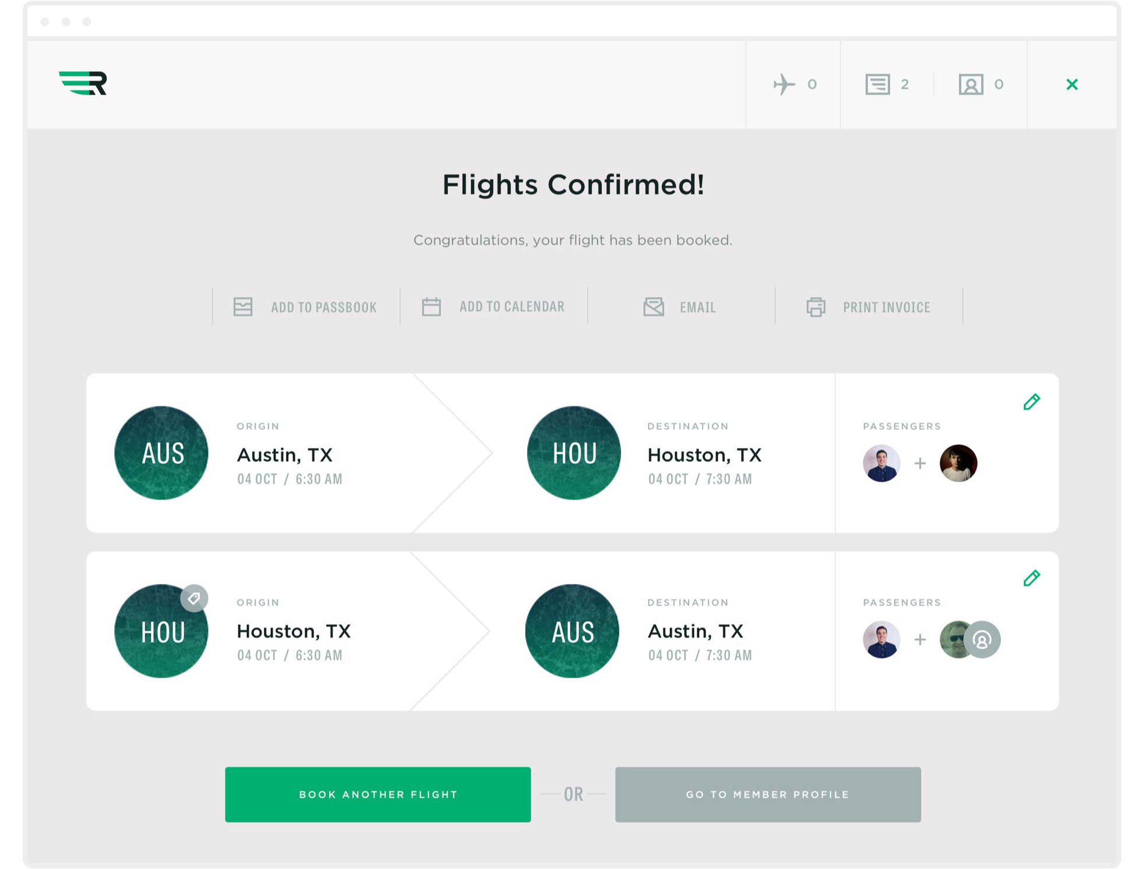Image resolution: width=1144 pixels, height=869 pixels.
Task: Click the AUS origin circle on first flight
Action: point(162,453)
